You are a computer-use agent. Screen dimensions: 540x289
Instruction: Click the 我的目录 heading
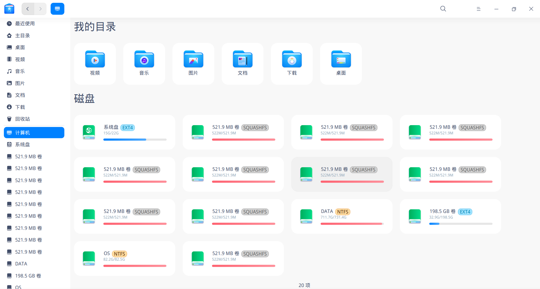[x=95, y=27]
